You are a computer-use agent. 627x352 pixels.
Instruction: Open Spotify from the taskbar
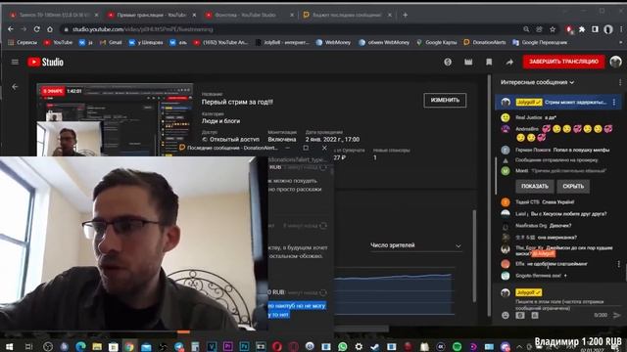[457, 346]
